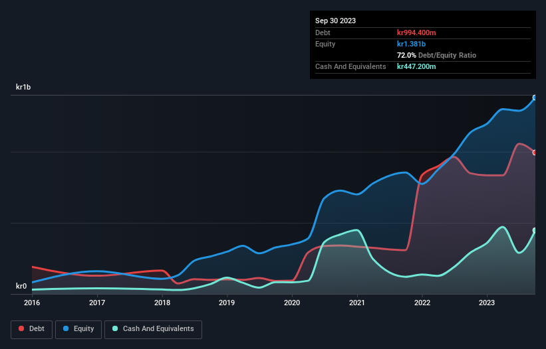Click the Sep 30 2023 tooltip date

click(x=335, y=21)
